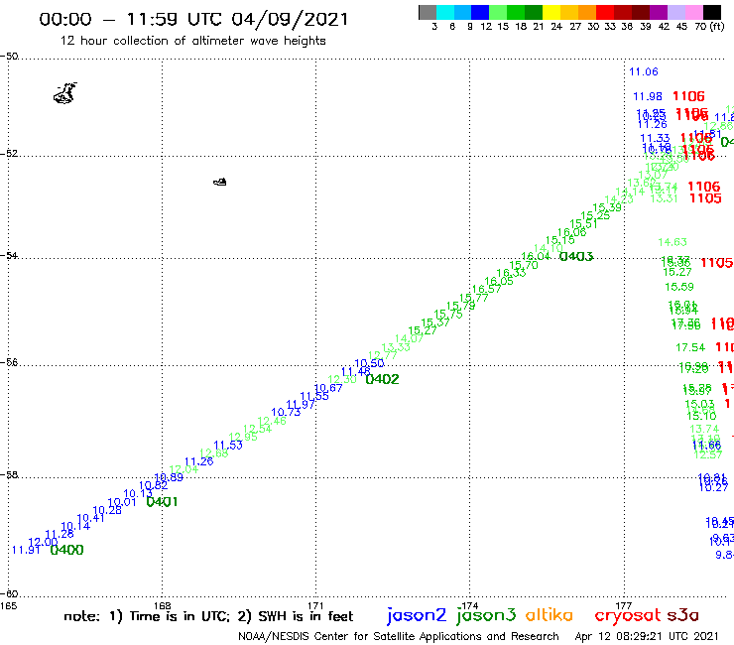Click the pink 70 ft legend swatch

click(x=693, y=12)
